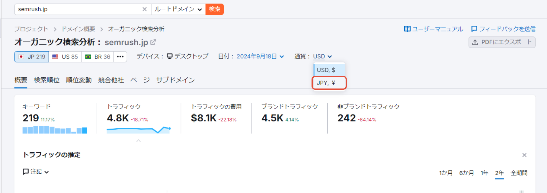Choose JPY, ¥ currency option

point(329,83)
